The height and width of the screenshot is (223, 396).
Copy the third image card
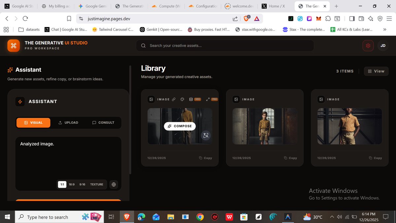[x=376, y=158]
